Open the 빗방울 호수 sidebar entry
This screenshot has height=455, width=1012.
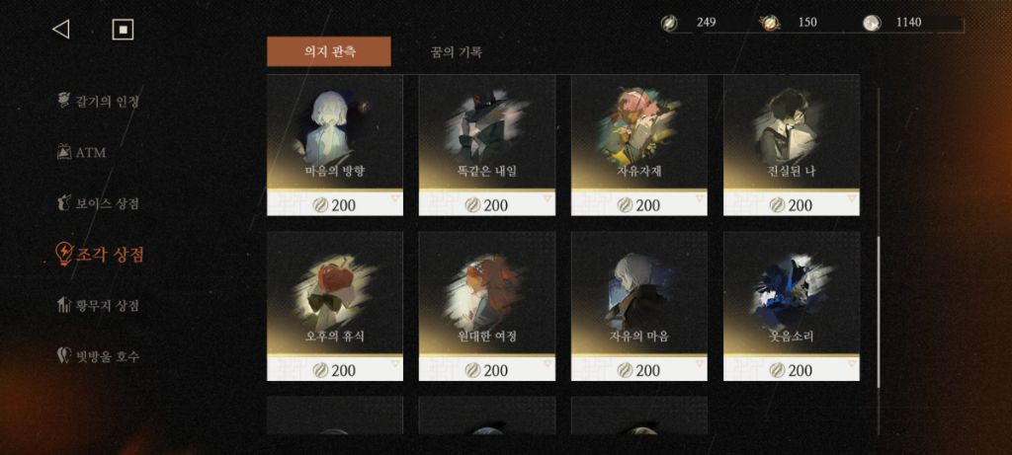click(x=98, y=355)
